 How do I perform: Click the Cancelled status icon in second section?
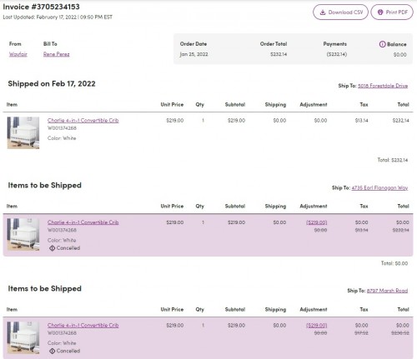pyautogui.click(x=52, y=248)
